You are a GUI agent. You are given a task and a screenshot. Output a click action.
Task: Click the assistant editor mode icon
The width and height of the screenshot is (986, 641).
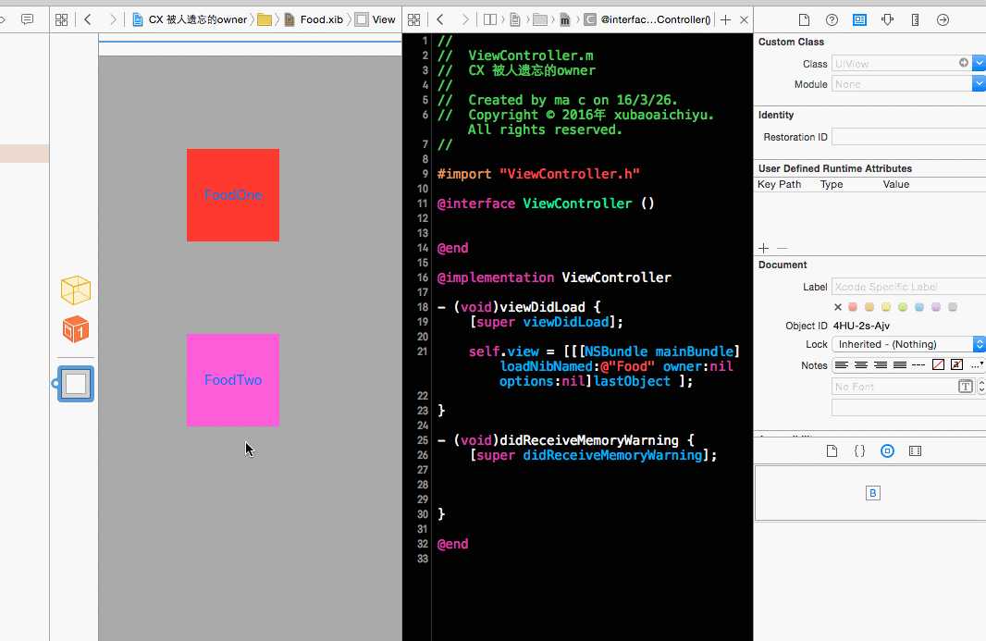(490, 20)
